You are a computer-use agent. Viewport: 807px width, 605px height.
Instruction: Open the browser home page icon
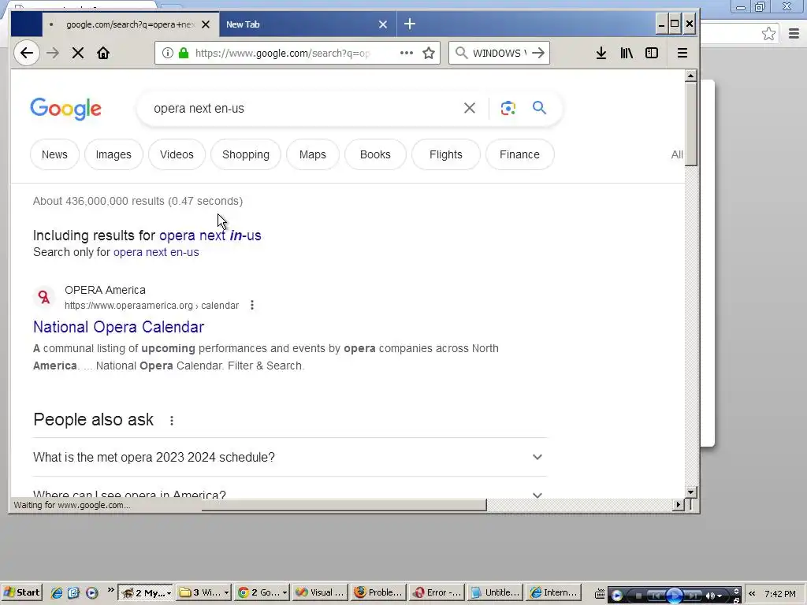103,53
